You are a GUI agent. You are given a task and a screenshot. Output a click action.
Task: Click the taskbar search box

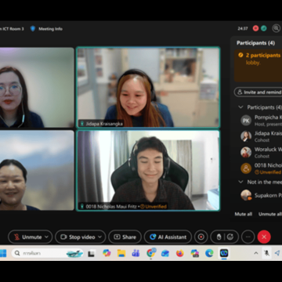coord(47,253)
